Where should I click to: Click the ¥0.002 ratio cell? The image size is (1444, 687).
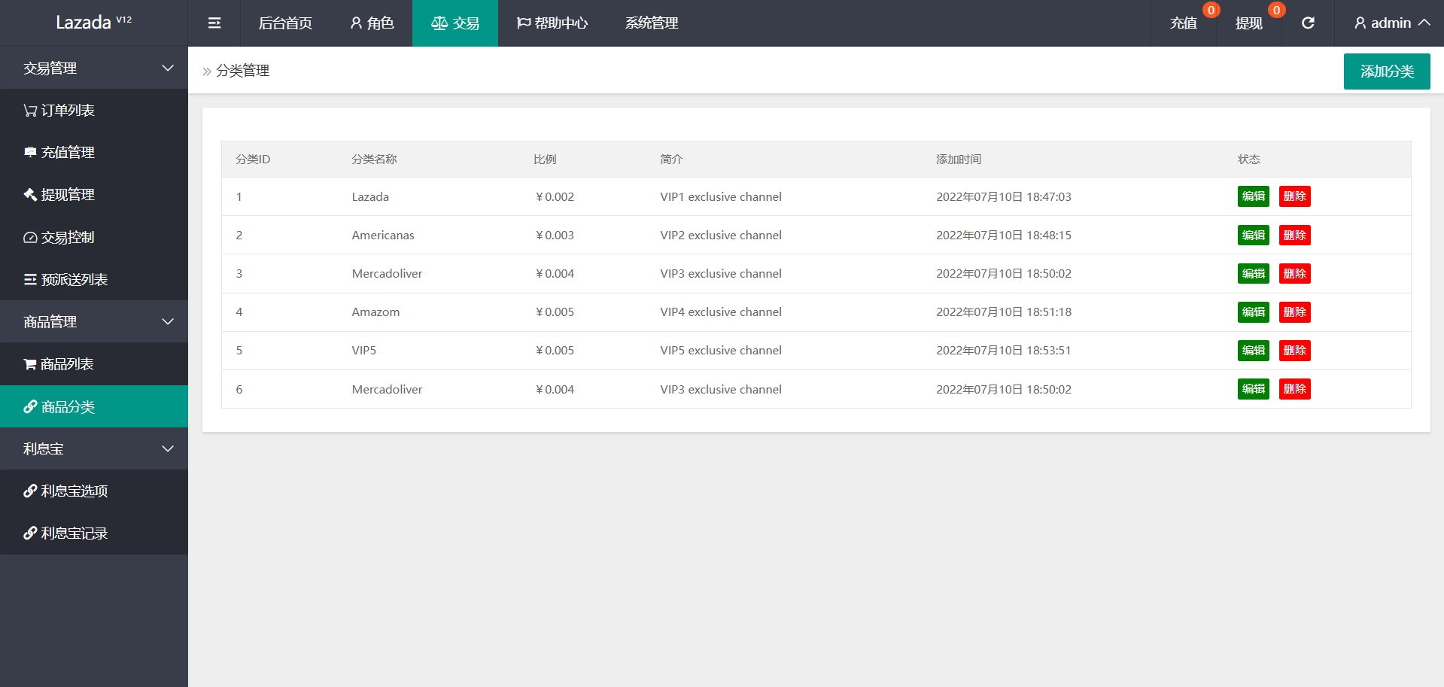point(555,197)
